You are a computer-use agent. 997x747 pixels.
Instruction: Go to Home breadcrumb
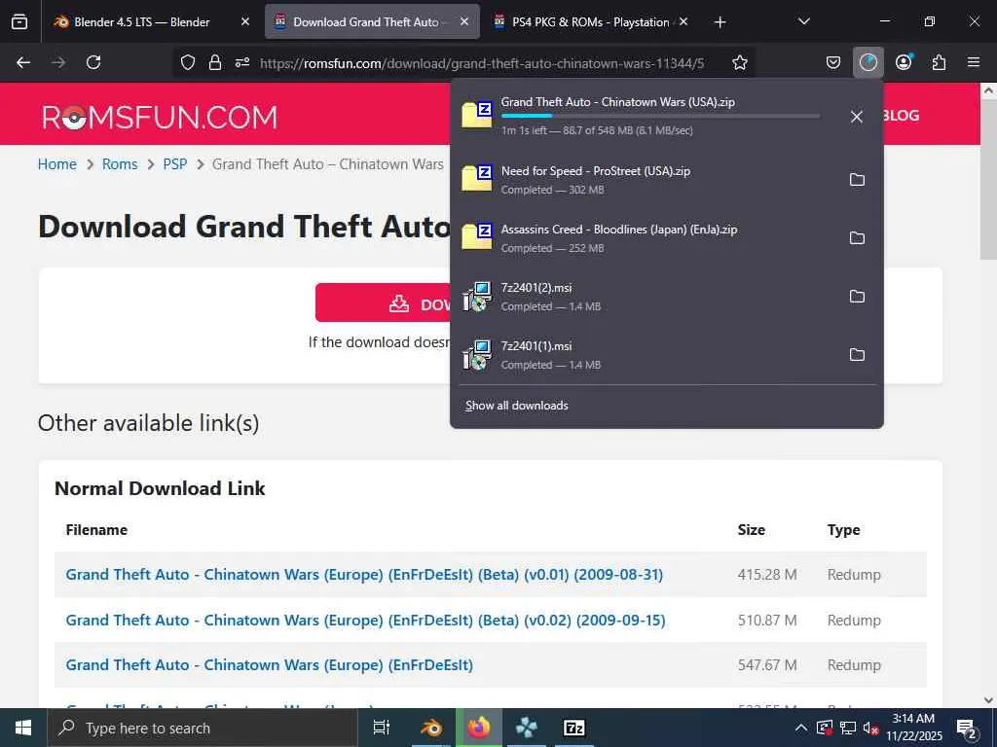coord(57,164)
